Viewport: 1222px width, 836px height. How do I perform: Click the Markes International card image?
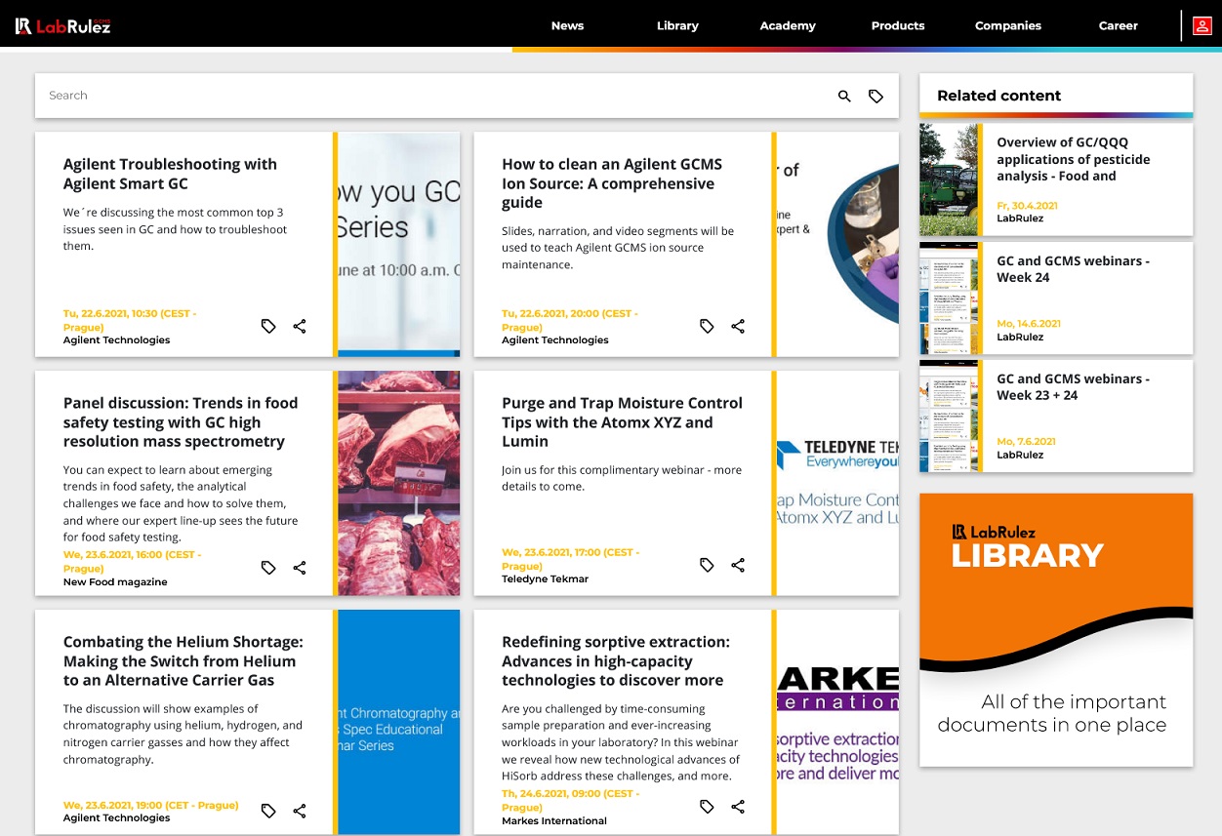[x=837, y=722]
